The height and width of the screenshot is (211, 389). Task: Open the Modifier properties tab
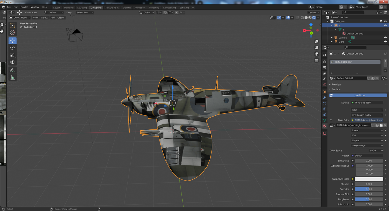(x=325, y=97)
